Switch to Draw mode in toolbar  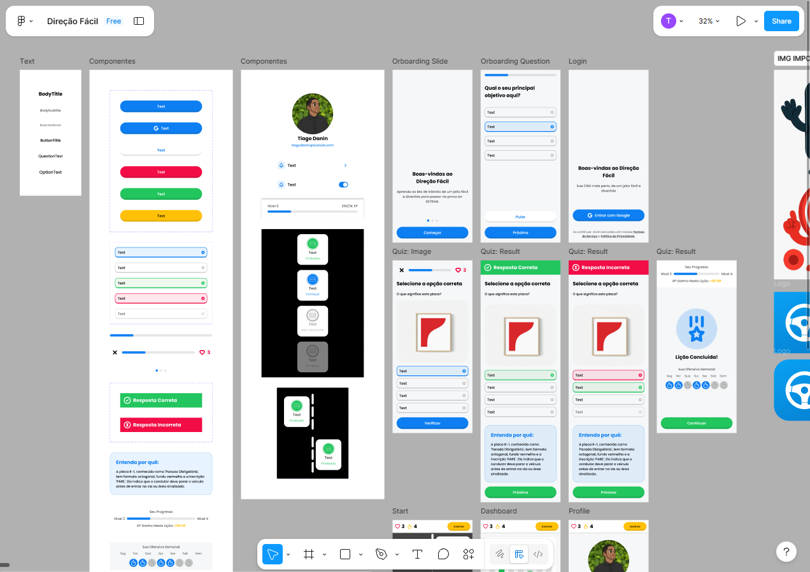(x=500, y=554)
